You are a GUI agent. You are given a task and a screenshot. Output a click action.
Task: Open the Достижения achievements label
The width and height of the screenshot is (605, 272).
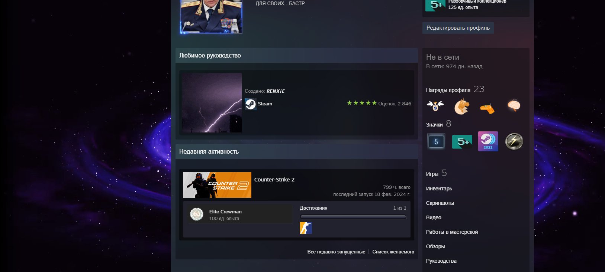coord(313,208)
